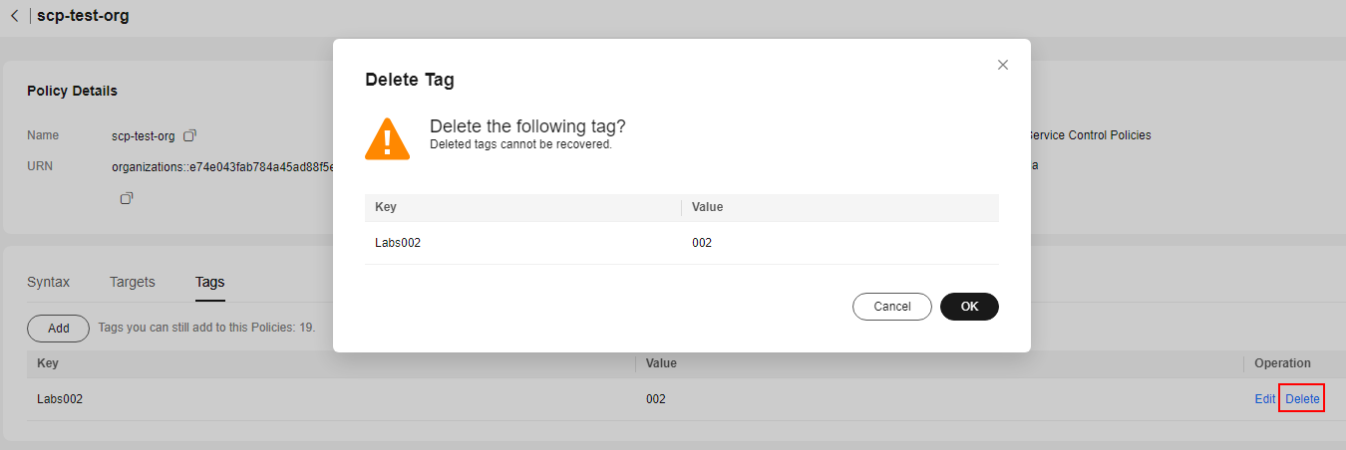Delete the Labs002 tag
The width and height of the screenshot is (1346, 450).
point(1302,399)
